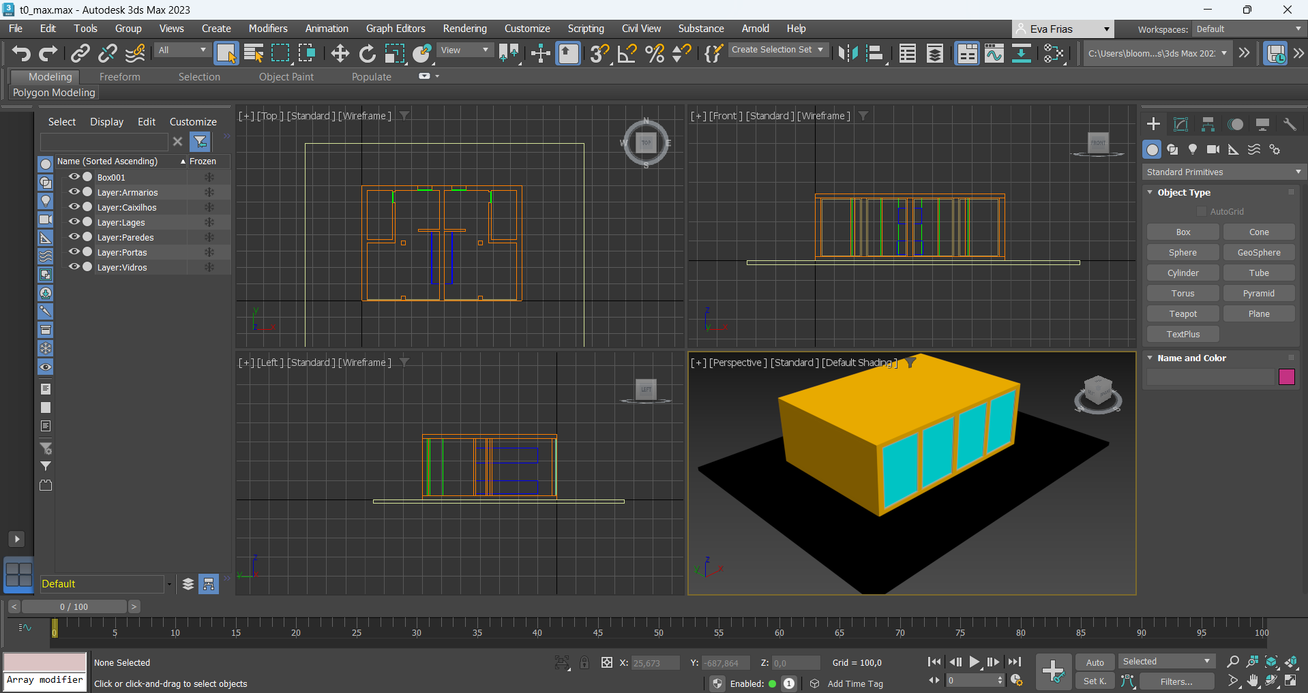Click the Mirror tool icon
1308x693 pixels.
tap(848, 53)
